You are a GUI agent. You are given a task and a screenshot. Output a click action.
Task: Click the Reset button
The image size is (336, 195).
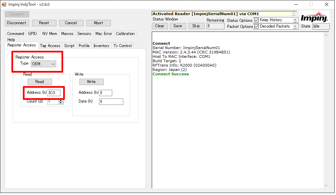(44, 23)
